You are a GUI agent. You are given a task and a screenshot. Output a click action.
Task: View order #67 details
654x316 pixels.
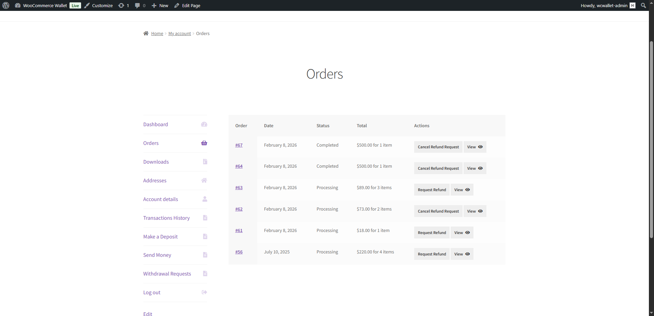coord(474,147)
